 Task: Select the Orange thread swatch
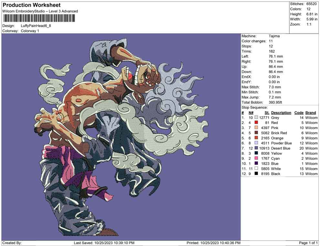click(x=256, y=138)
